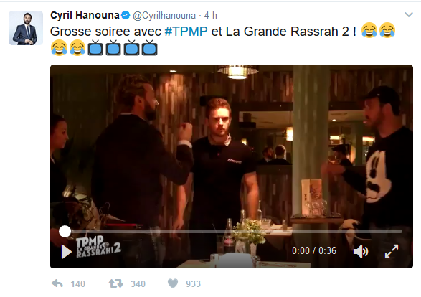Click the TPMP La Grande Rassrah 2 logo

click(x=98, y=247)
